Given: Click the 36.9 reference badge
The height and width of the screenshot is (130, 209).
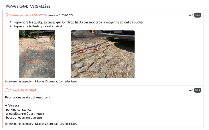Looking at the screenshot, I should pos(198,90).
